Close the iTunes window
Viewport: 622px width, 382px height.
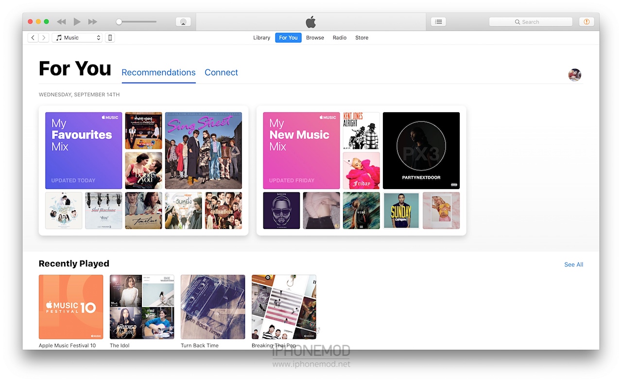[x=30, y=22]
